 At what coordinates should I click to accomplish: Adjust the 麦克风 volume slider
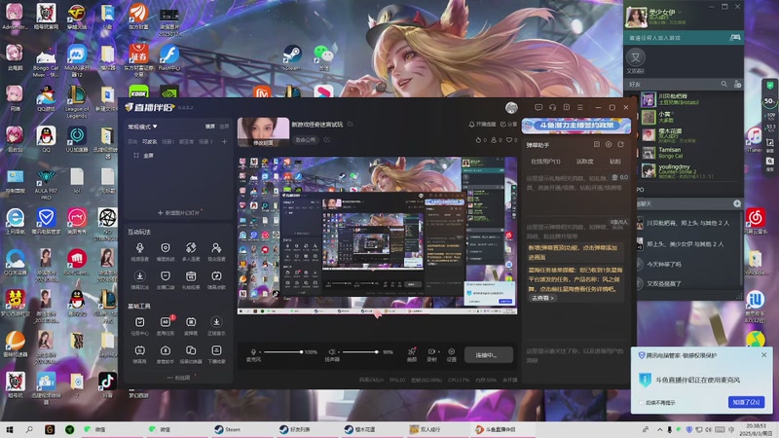tap(282, 352)
